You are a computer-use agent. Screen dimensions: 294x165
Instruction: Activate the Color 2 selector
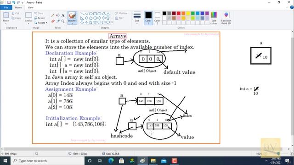click(157, 18)
